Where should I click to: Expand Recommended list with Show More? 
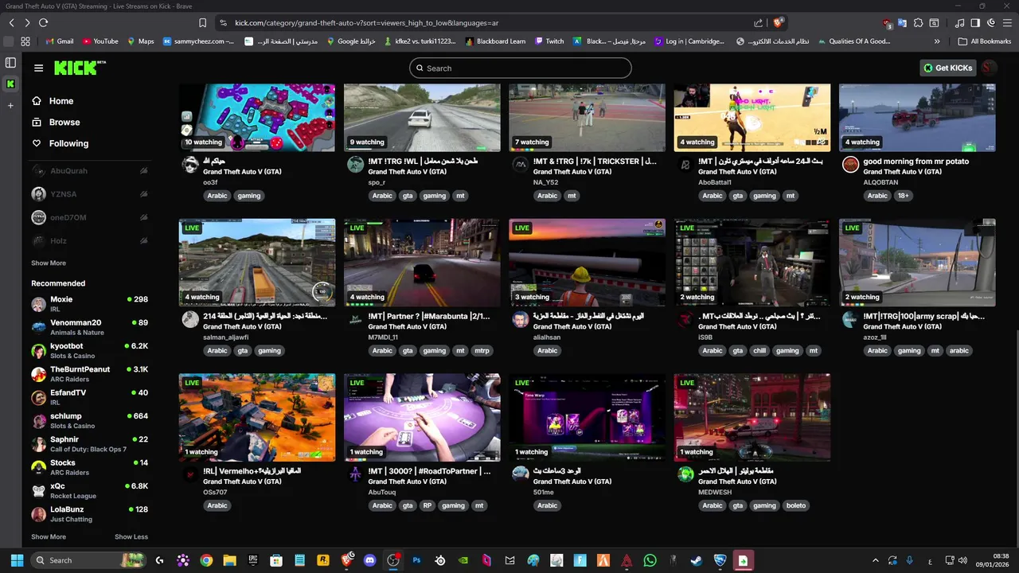tap(49, 536)
